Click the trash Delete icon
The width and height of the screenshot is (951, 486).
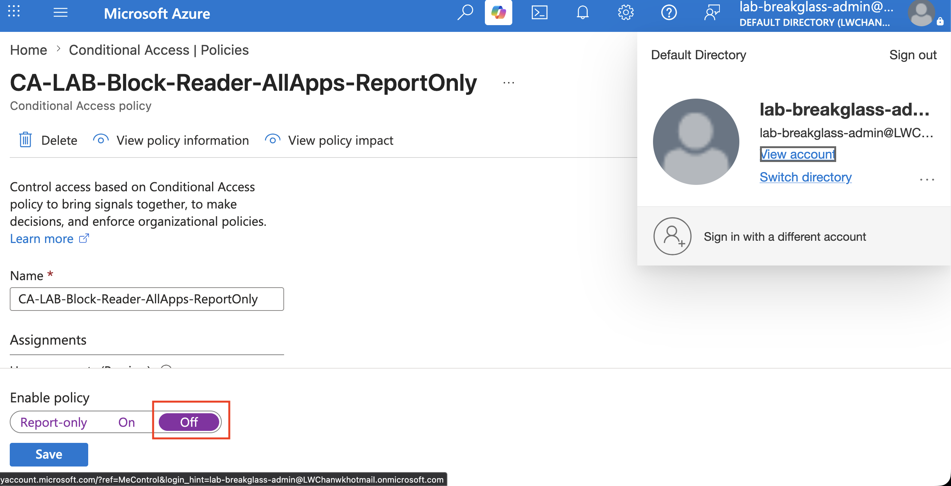coord(25,140)
